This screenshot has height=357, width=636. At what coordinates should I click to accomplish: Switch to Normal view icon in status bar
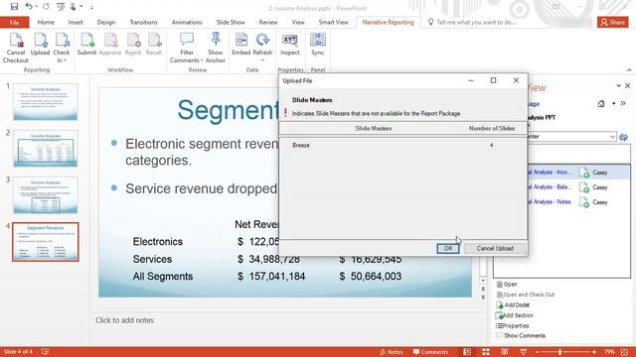467,352
